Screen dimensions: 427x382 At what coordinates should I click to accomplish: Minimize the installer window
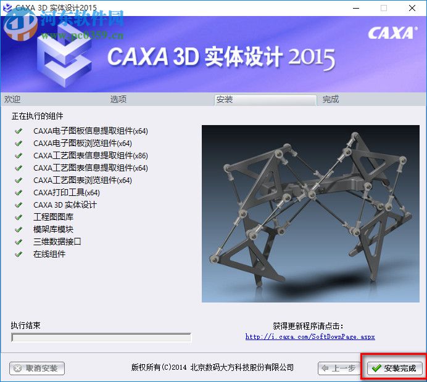pos(356,8)
